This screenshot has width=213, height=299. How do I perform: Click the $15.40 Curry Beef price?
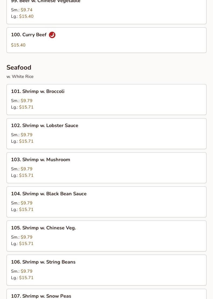pyautogui.click(x=18, y=45)
